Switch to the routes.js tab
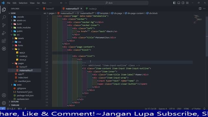The width and height of the screenshot is (208, 117). (93, 9)
